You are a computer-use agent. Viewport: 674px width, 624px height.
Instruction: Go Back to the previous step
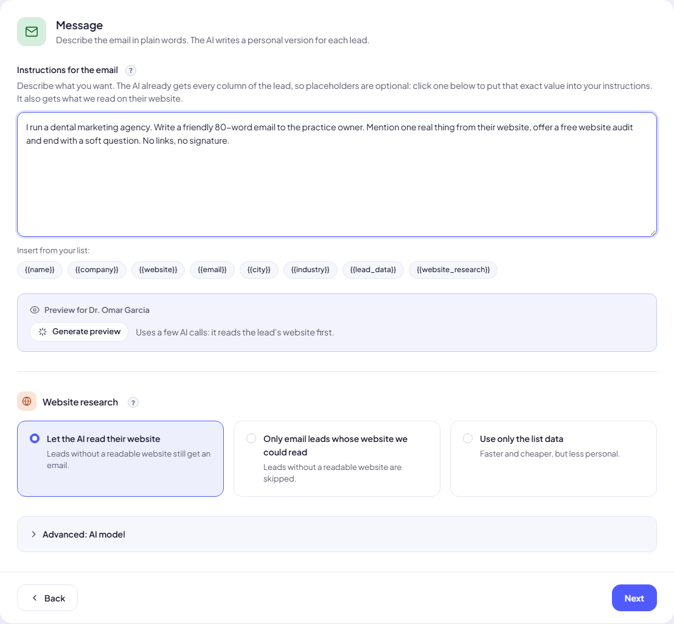47,598
